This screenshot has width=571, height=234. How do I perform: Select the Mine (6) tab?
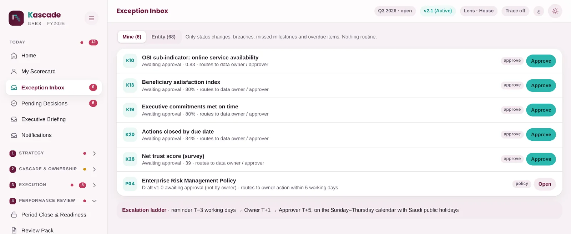[x=132, y=37]
